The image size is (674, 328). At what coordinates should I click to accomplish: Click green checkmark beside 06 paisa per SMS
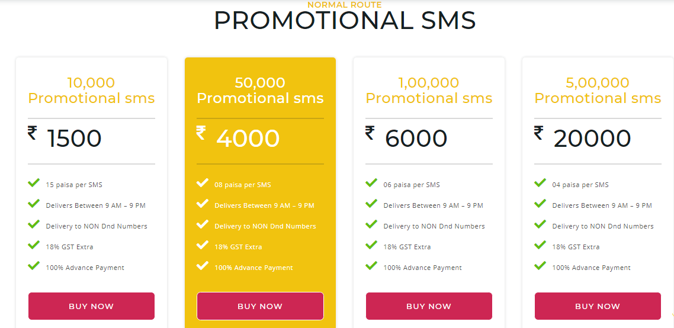[x=371, y=183]
